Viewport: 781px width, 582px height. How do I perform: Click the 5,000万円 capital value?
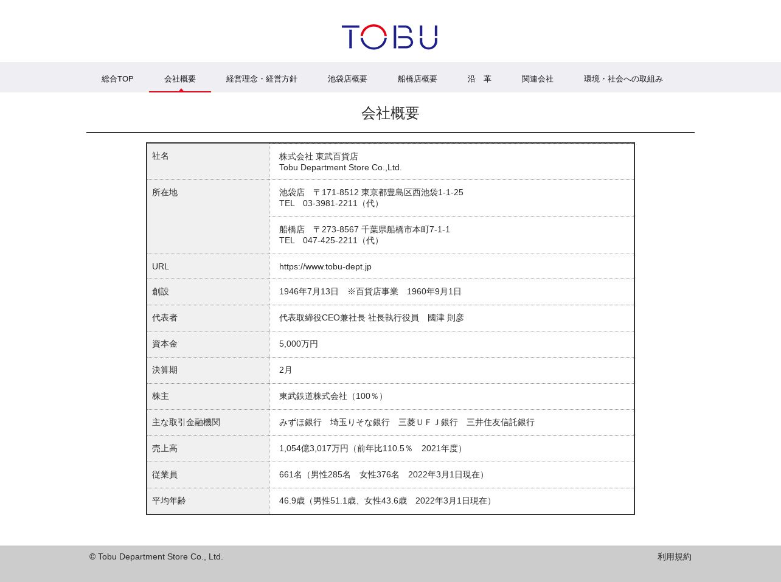pos(299,344)
